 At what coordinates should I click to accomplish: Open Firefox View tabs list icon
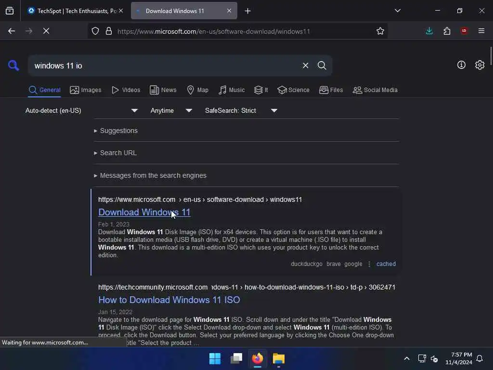click(x=10, y=11)
